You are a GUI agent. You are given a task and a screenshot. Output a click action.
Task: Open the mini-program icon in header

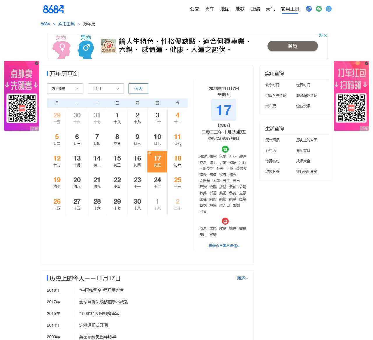[x=309, y=9]
